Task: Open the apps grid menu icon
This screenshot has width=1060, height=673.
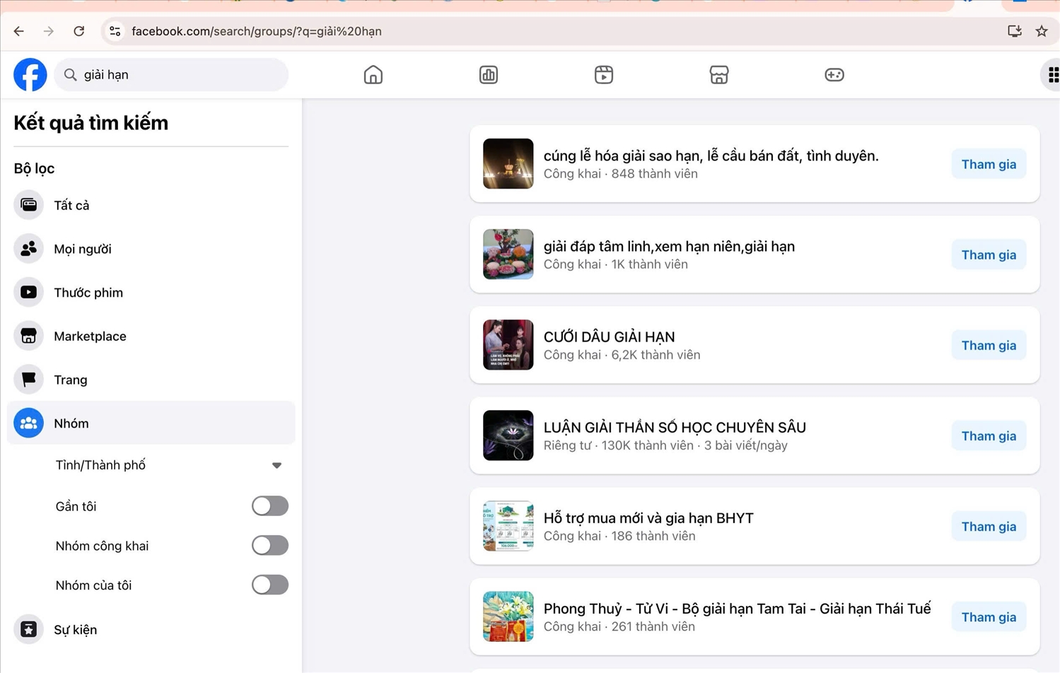Action: [1052, 75]
